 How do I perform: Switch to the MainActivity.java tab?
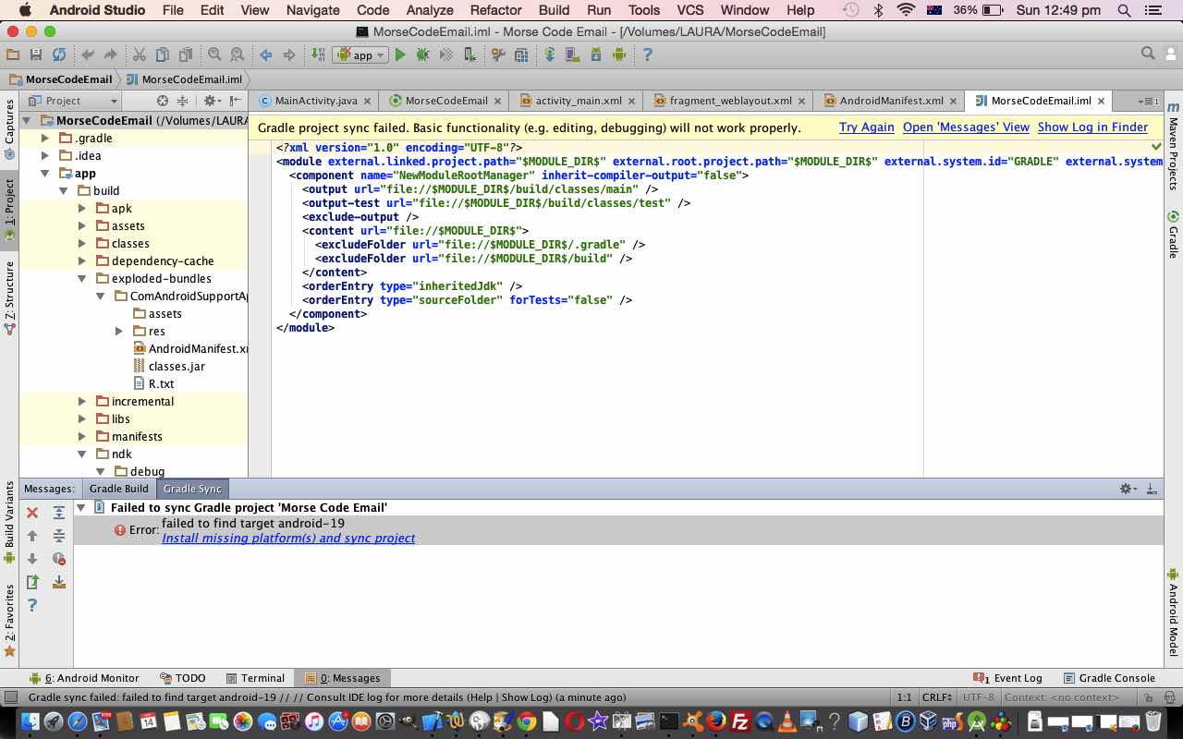pos(314,101)
